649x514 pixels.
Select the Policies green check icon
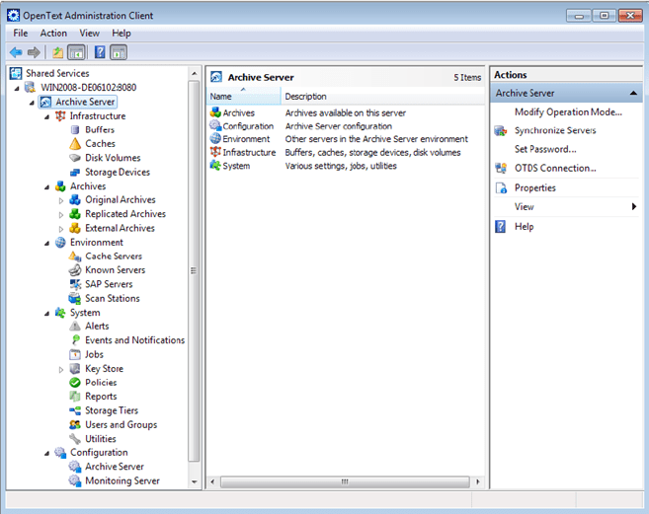point(75,383)
